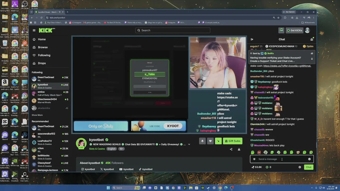This screenshot has width=340, height=191.
Task: Click the Gift Subs button
Action: (x=232, y=141)
